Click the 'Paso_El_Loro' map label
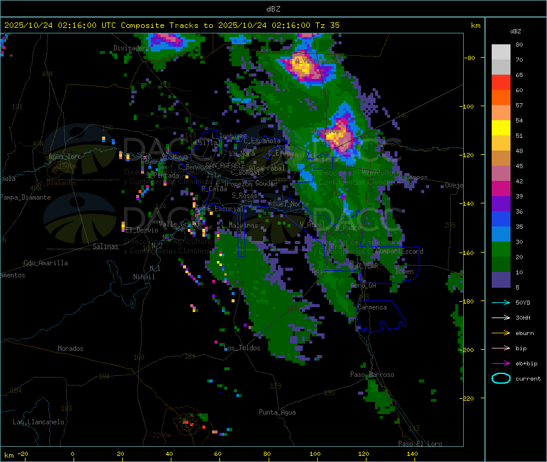 click(x=420, y=444)
